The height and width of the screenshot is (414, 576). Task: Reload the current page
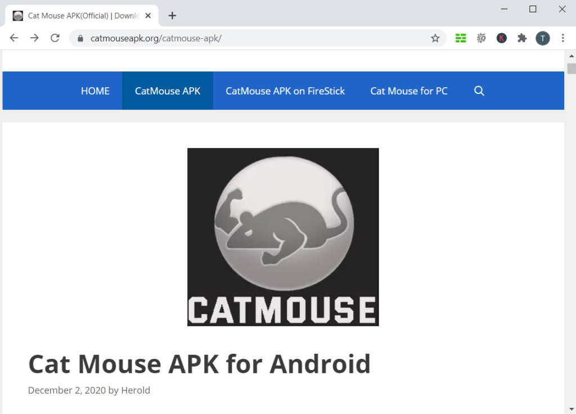pyautogui.click(x=55, y=38)
